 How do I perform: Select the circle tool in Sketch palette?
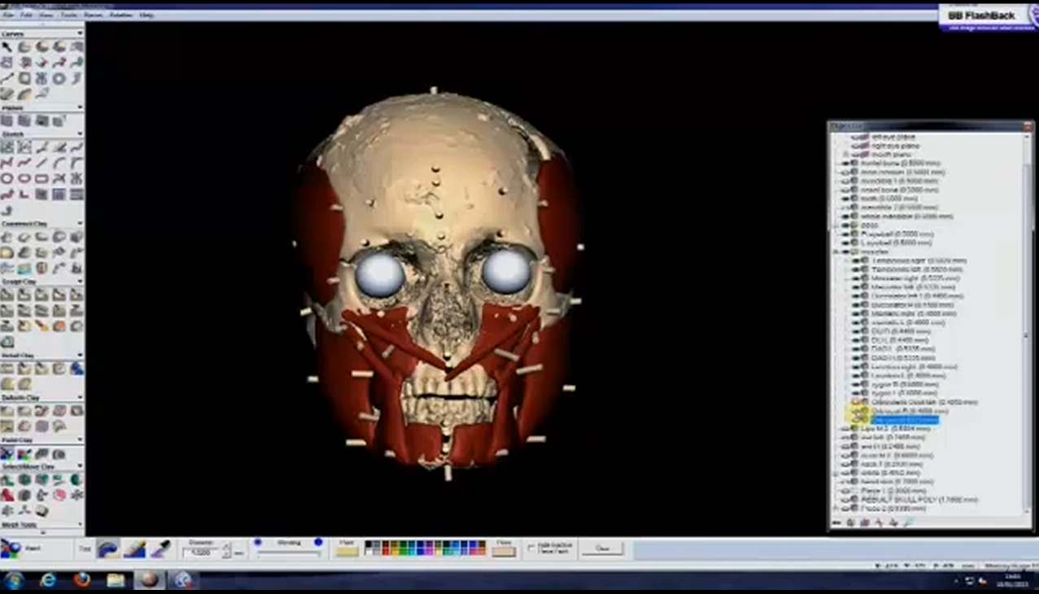click(7, 179)
